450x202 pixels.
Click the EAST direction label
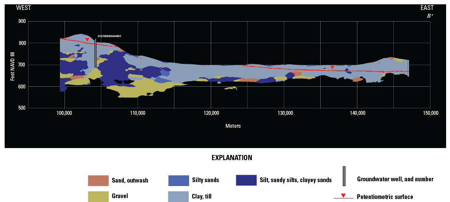click(427, 8)
